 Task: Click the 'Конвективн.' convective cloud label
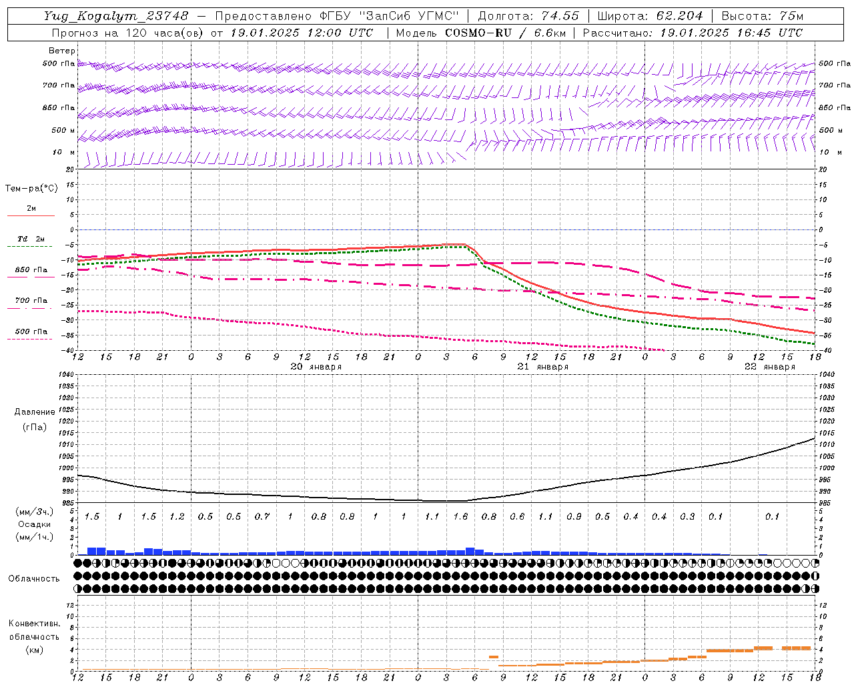pos(34,624)
